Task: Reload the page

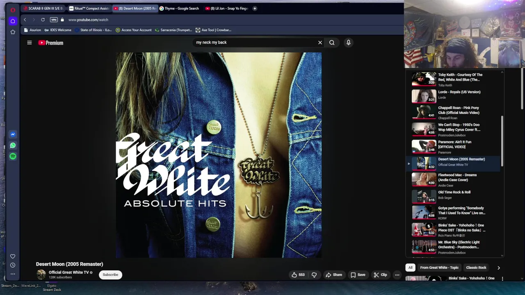Action: [43, 20]
